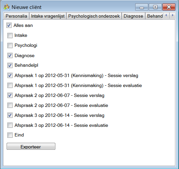Click the Nieuwe cliënt window icon
Image resolution: width=179 pixels, height=169 pixels.
(x=7, y=7)
